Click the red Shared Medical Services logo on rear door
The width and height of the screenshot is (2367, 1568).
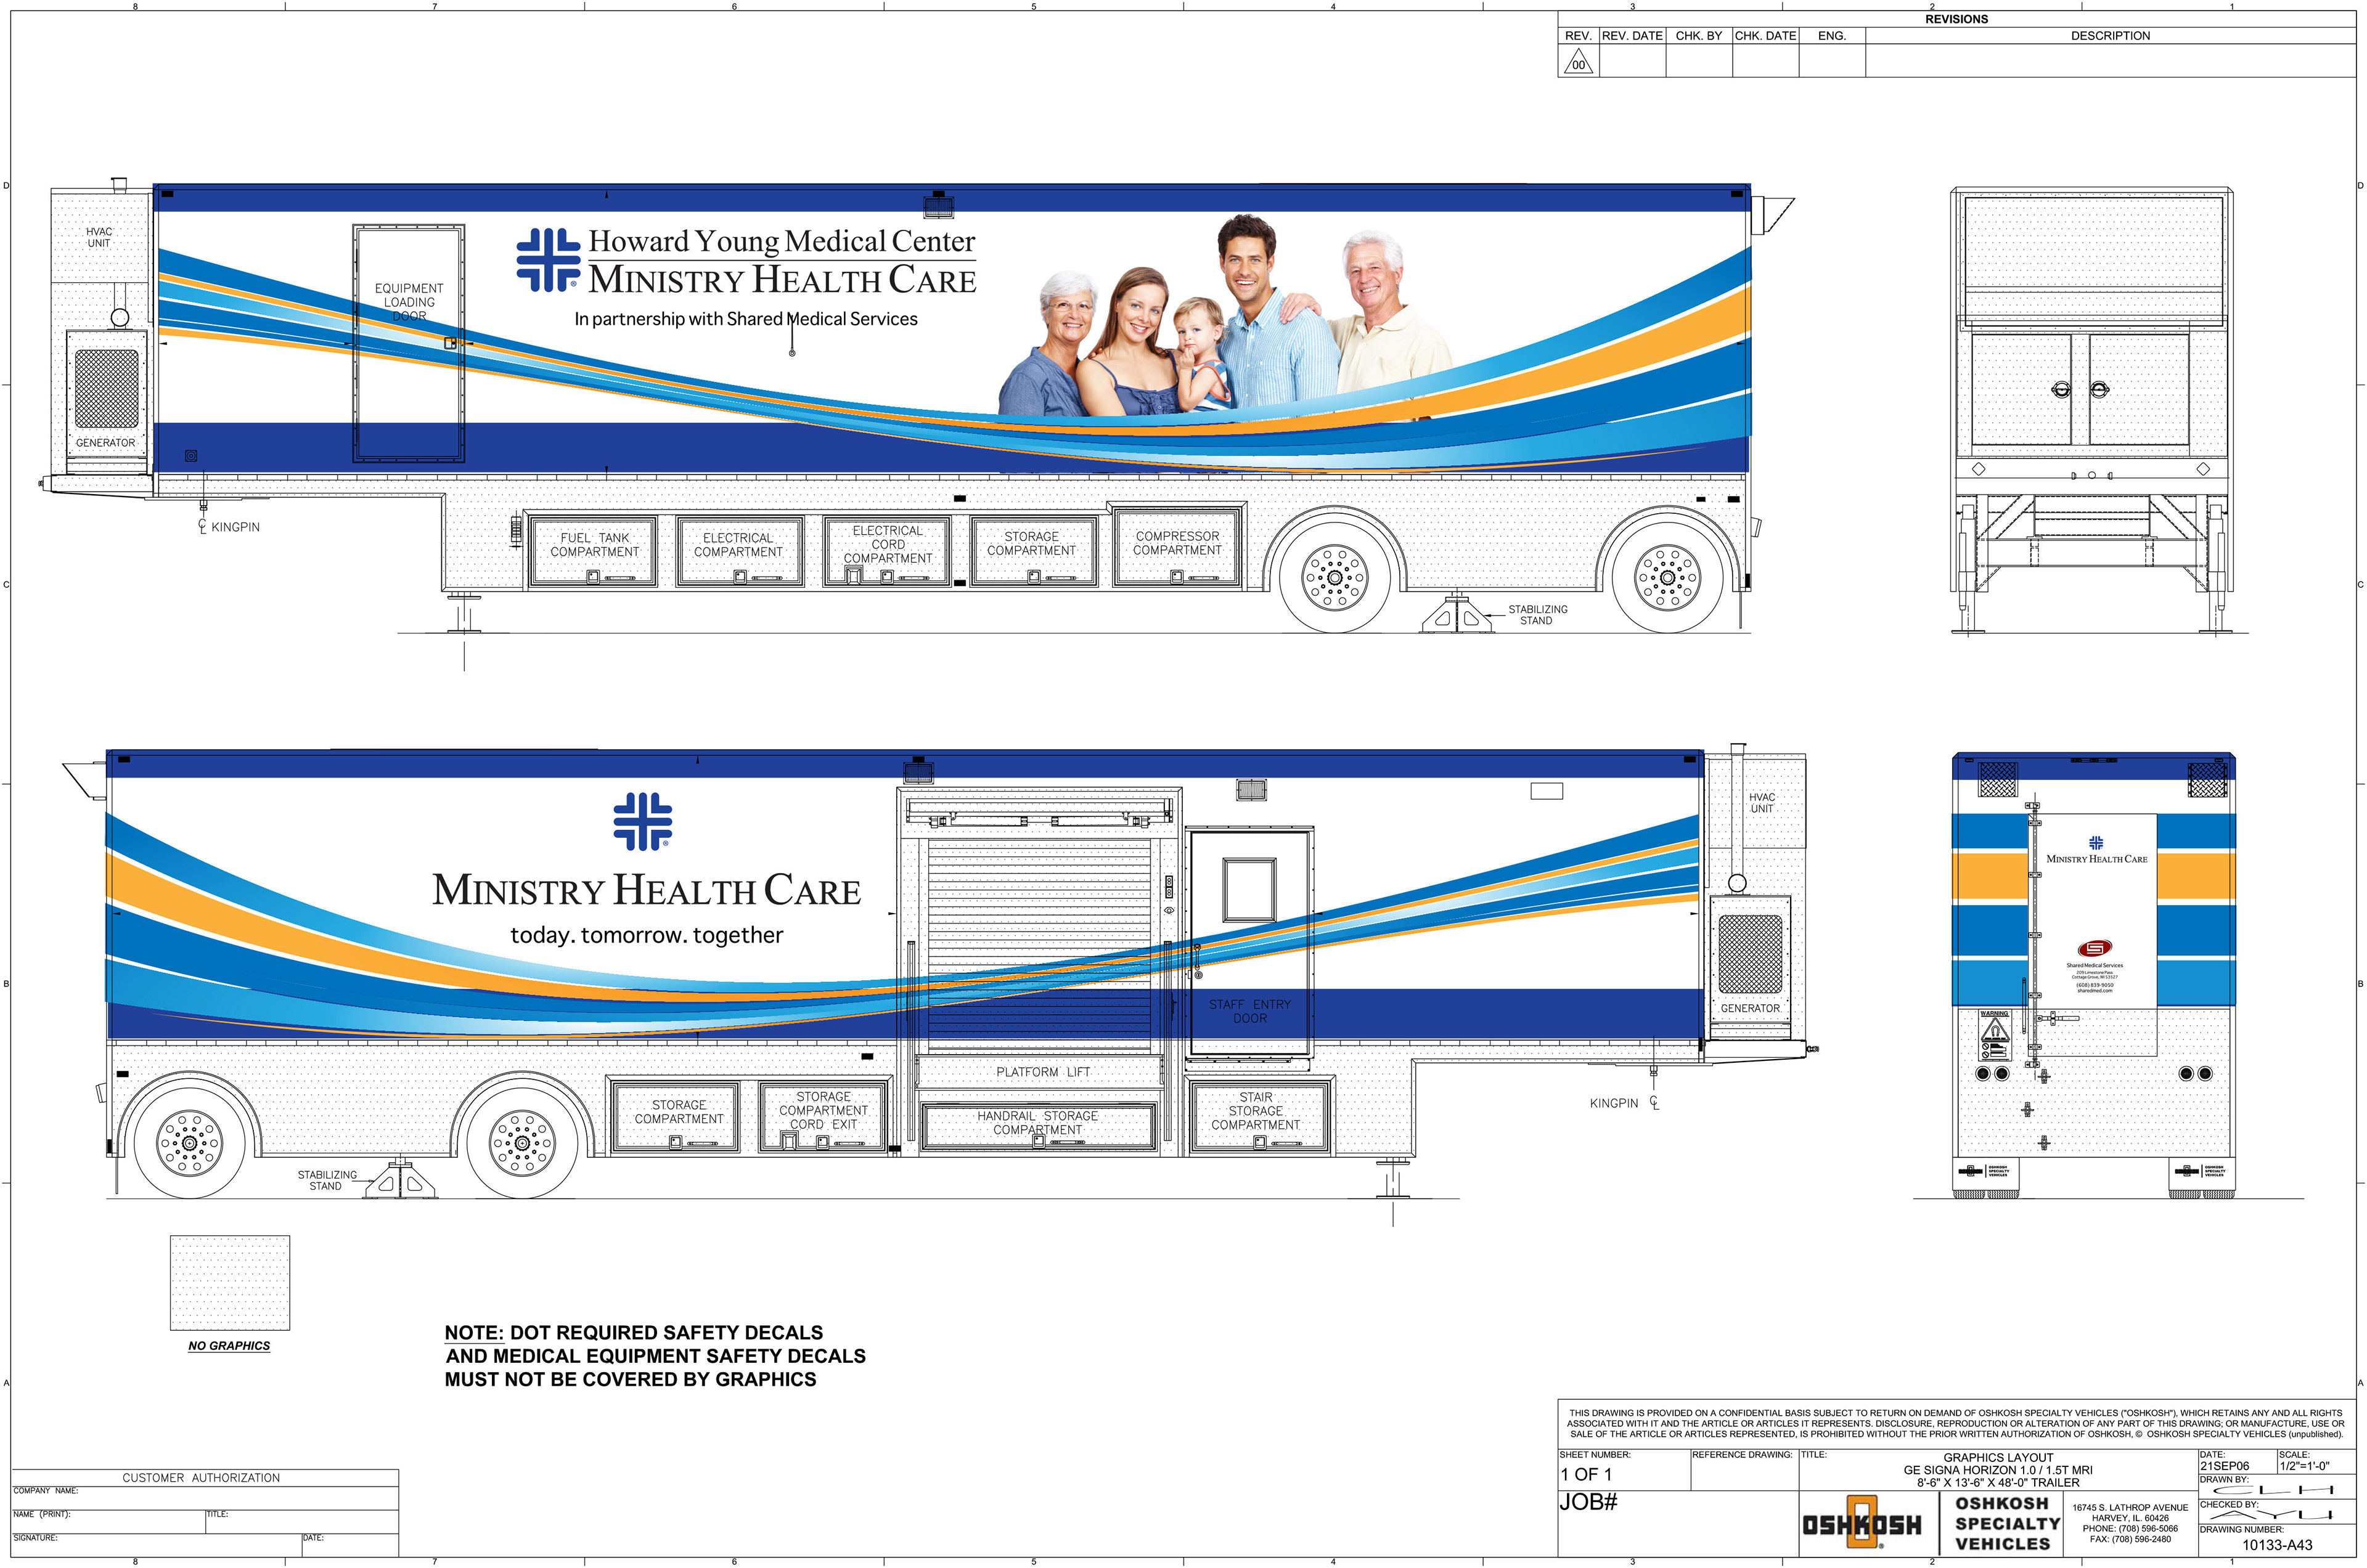pyautogui.click(x=2095, y=948)
